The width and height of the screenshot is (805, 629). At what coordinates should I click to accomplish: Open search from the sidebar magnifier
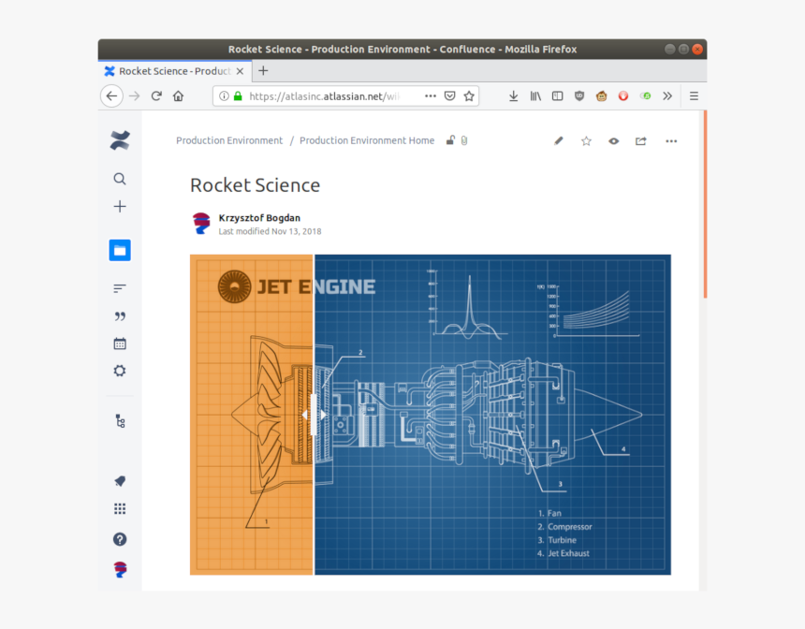coord(120,179)
